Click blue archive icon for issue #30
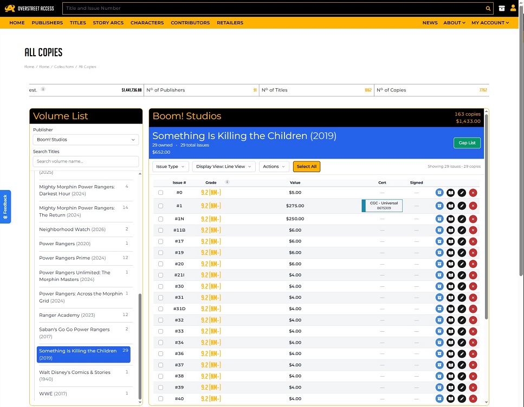This screenshot has width=524, height=407. 439,286
